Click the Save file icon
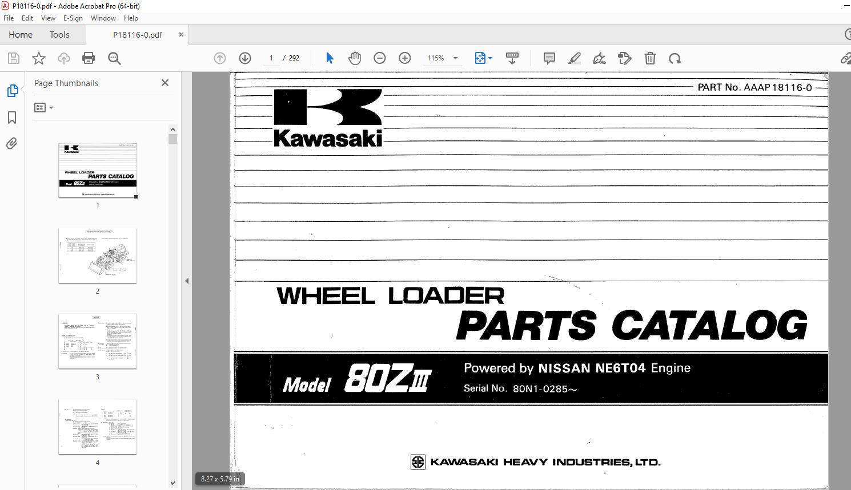 [x=14, y=58]
